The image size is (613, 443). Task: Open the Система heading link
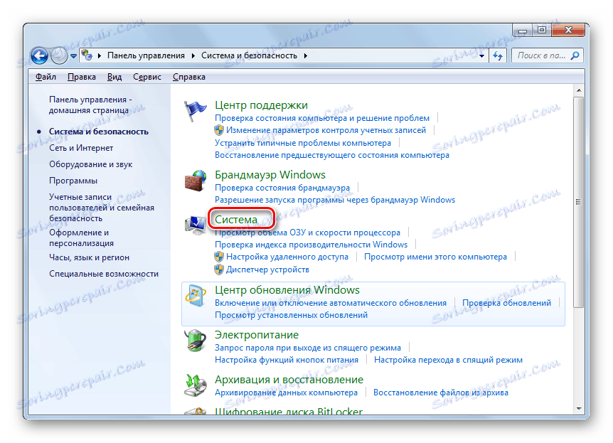click(236, 220)
